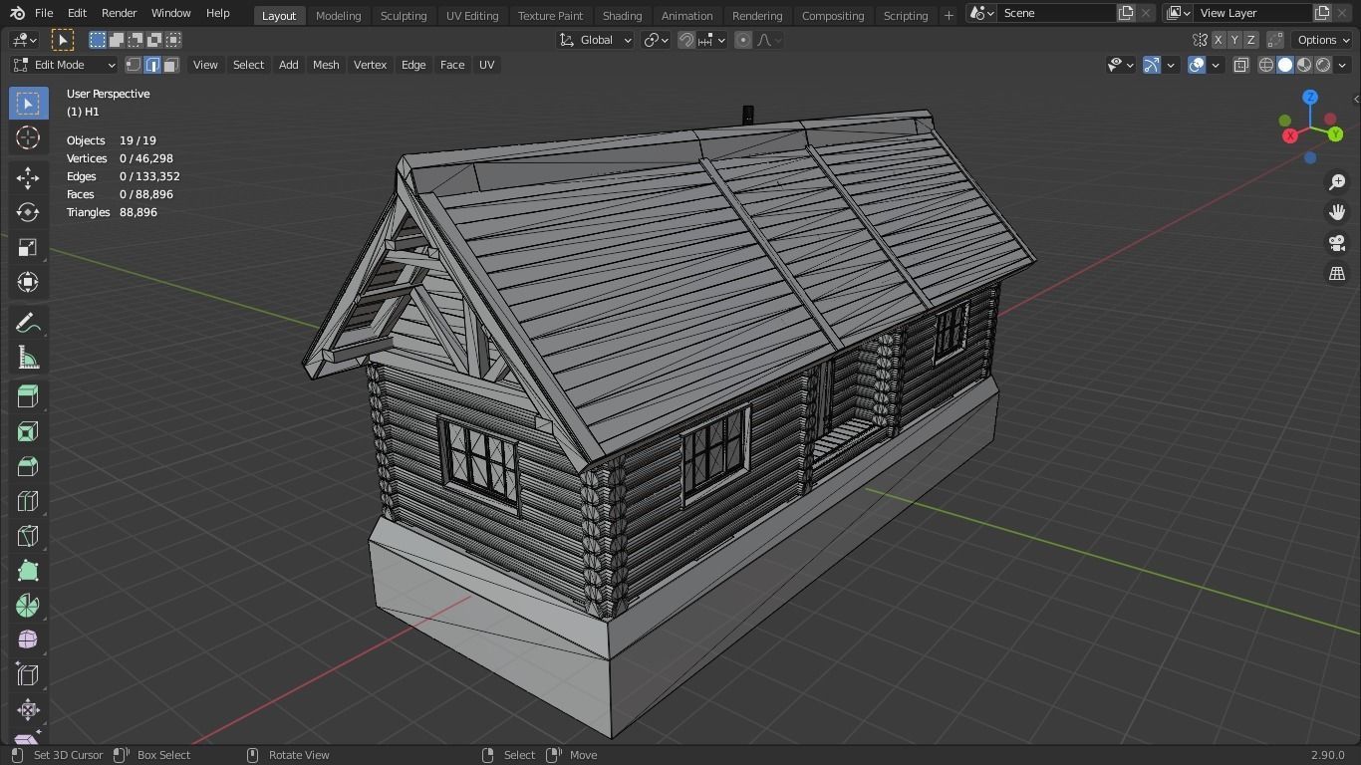Open the Edit Mode dropdown
Image resolution: width=1361 pixels, height=765 pixels.
[64, 65]
